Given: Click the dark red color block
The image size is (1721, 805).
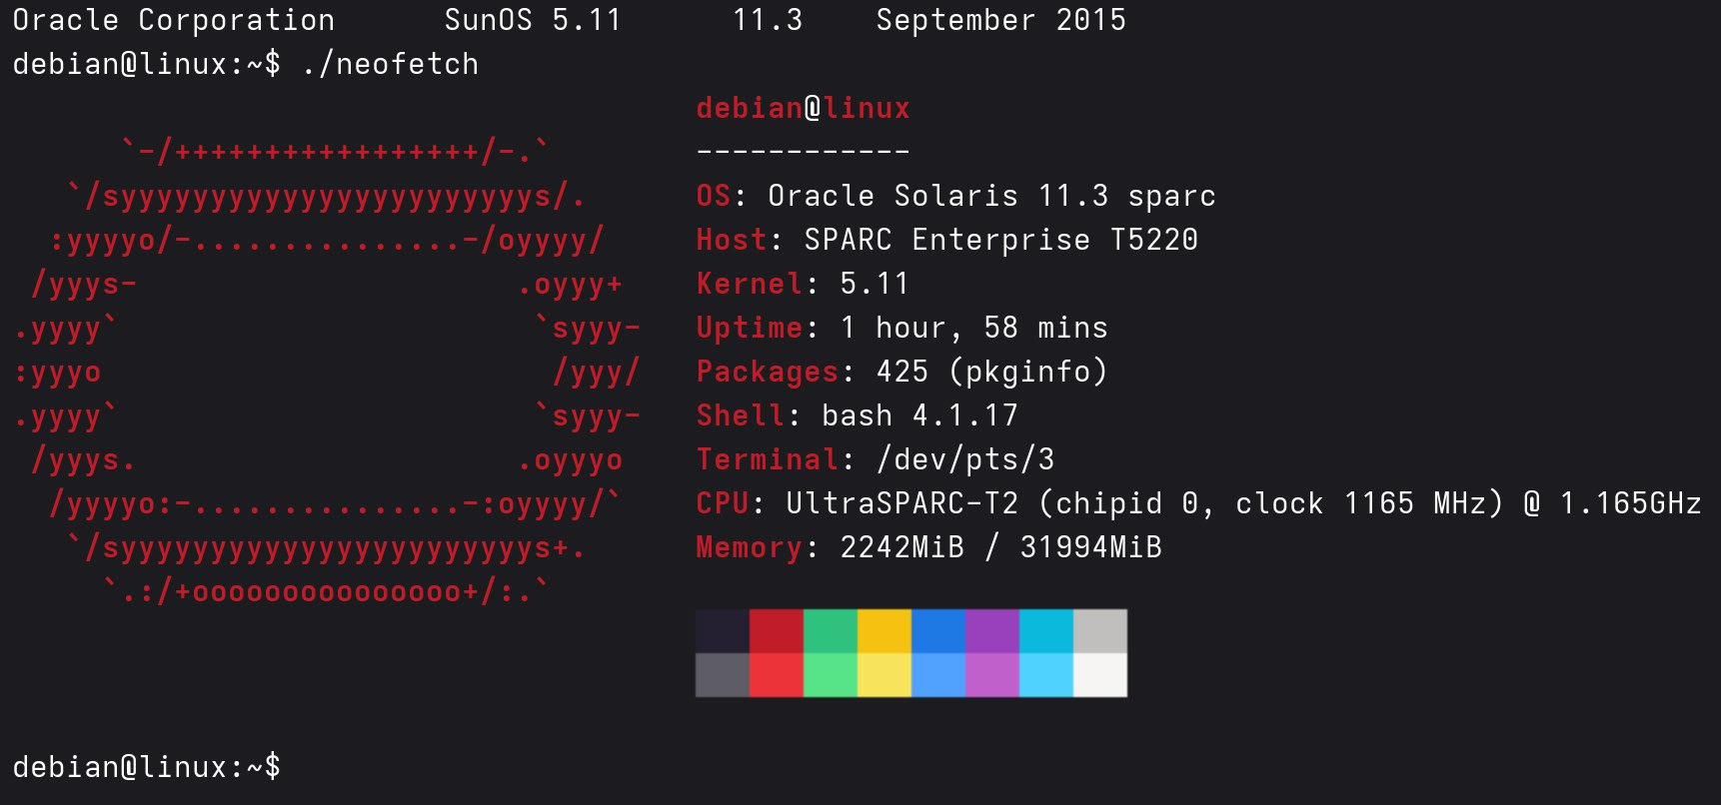Looking at the screenshot, I should 777,631.
